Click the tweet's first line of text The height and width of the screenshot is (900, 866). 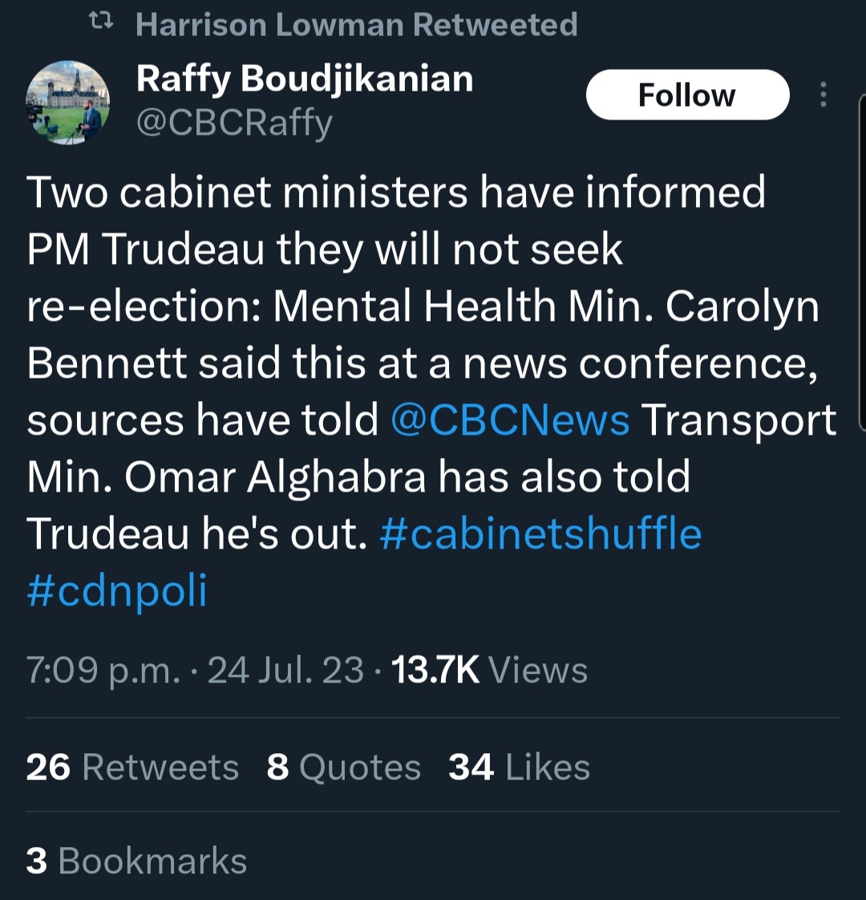pos(396,193)
